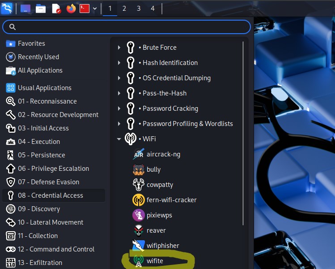Choose 04 - Execution category
This screenshot has height=269, width=335.
53,142
